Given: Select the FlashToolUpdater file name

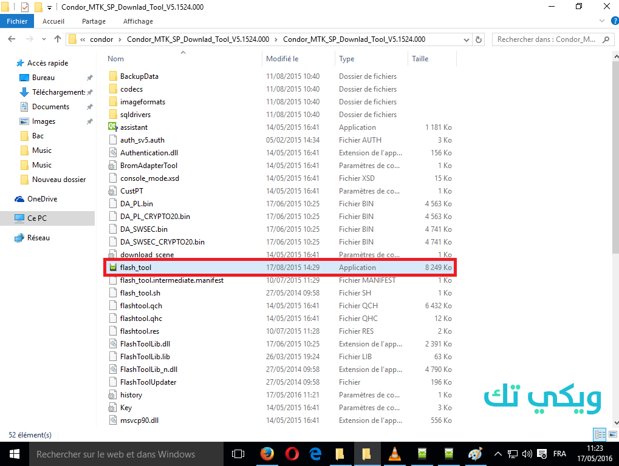Looking at the screenshot, I should [x=148, y=382].
